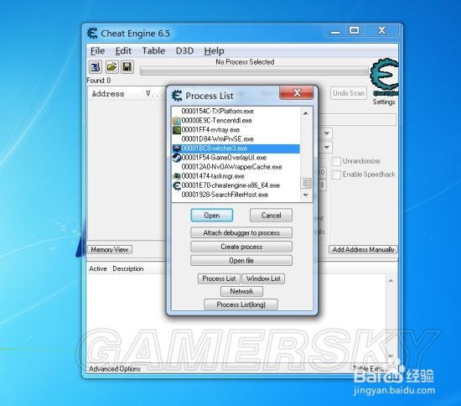Open the Edit menu
The image size is (461, 406).
pos(123,51)
